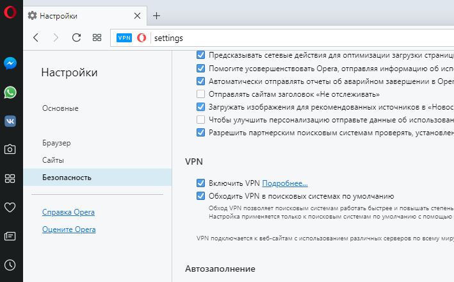Take a snapshot with the camera icon
454x282 pixels.
pos(10,149)
